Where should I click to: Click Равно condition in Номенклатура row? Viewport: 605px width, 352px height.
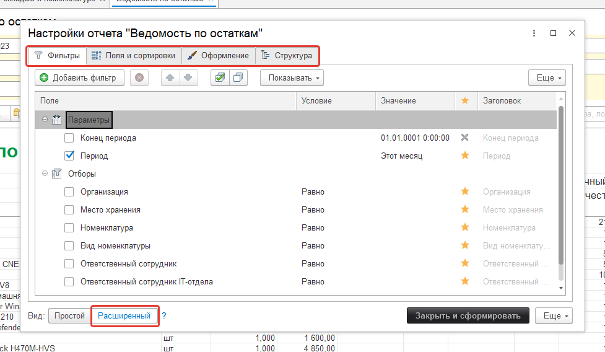tap(313, 227)
